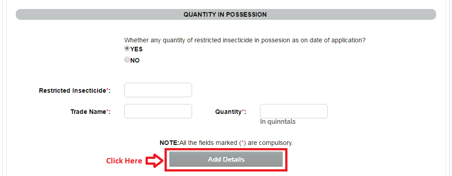This screenshot has width=452, height=176.
Task: Click the 'Restricted Insecticide' field label
Action: click(x=73, y=91)
